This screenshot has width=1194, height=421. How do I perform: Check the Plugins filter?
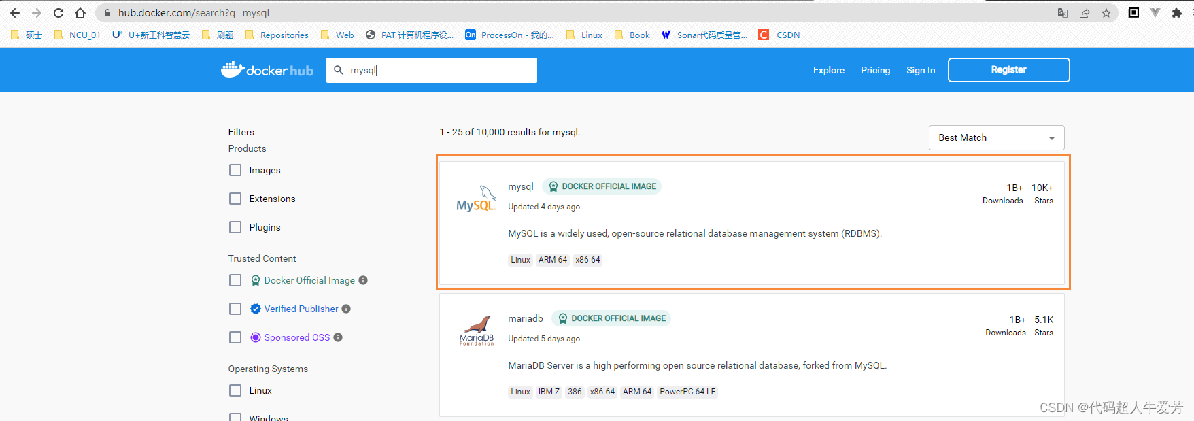click(235, 227)
